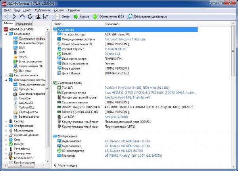
Task: Open the graph chart toolbar icon
Action: click(x=46, y=17)
